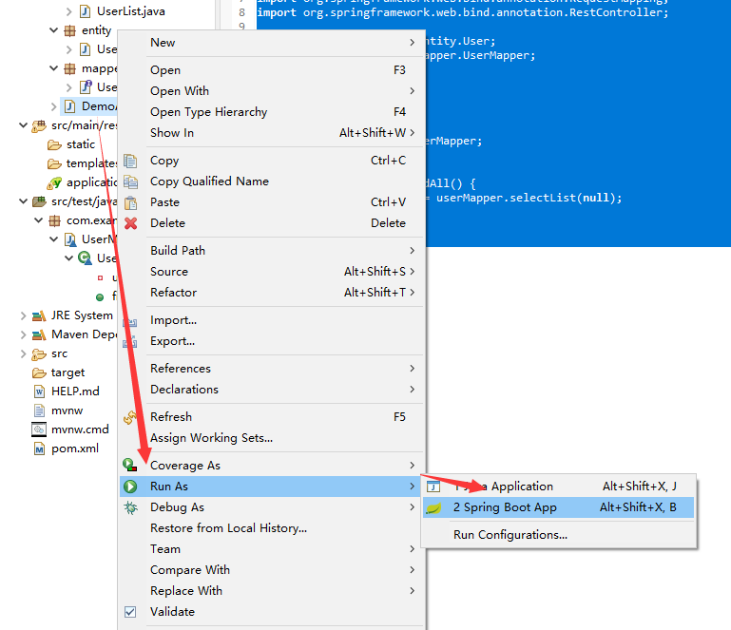
Task: Select 2 Spring Boot App
Action: pyautogui.click(x=559, y=507)
